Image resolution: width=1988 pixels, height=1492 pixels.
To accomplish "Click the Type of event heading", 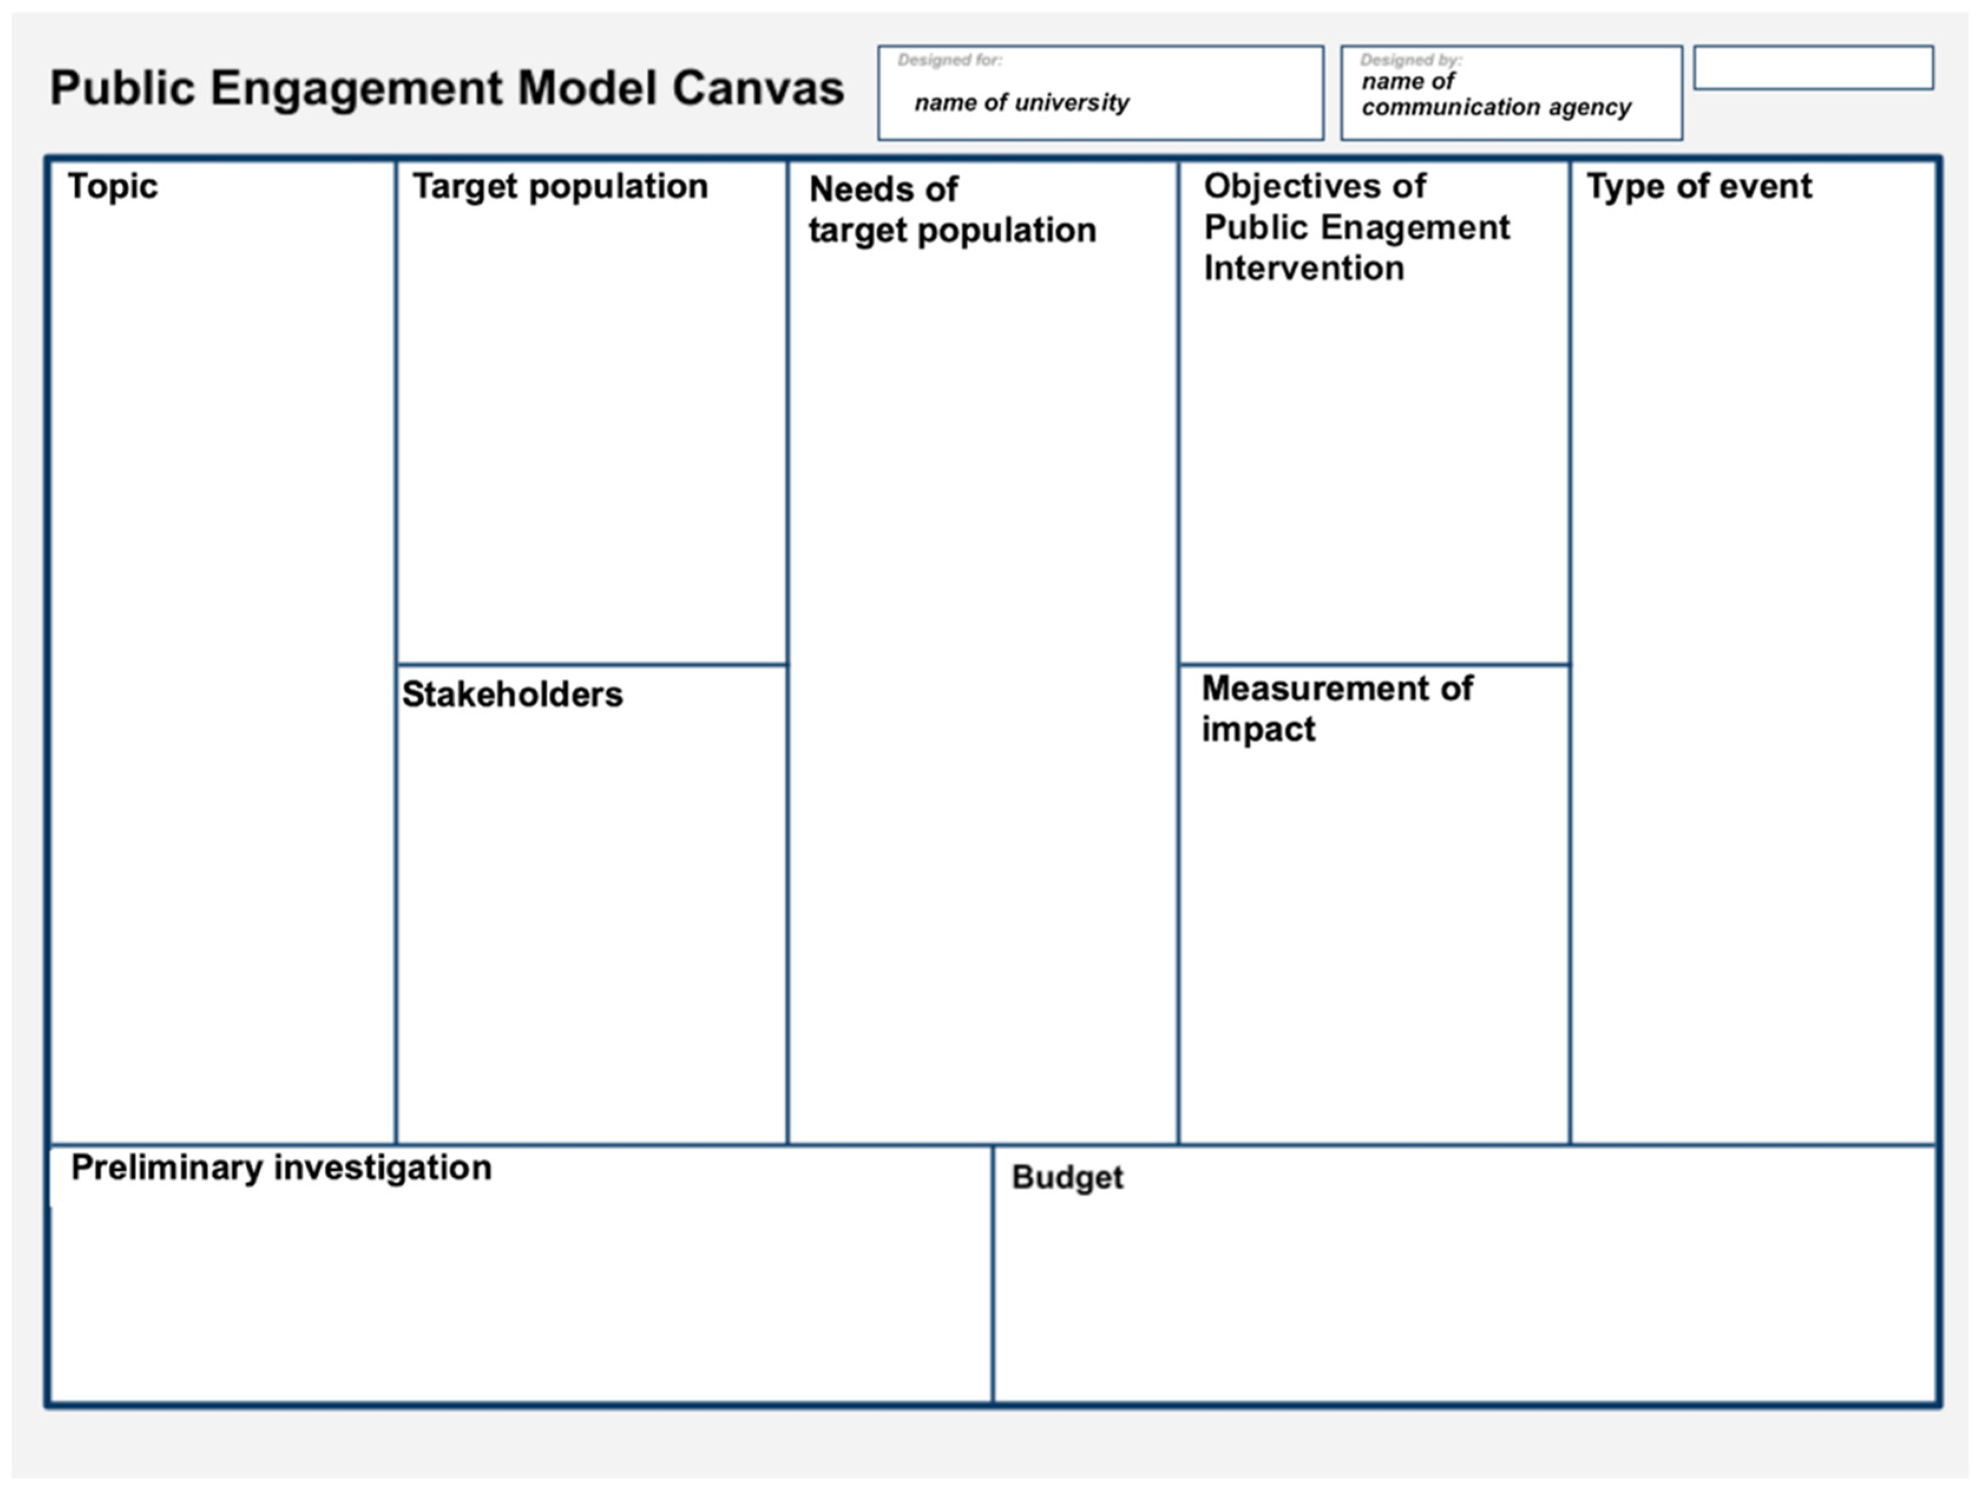I will (x=1698, y=186).
